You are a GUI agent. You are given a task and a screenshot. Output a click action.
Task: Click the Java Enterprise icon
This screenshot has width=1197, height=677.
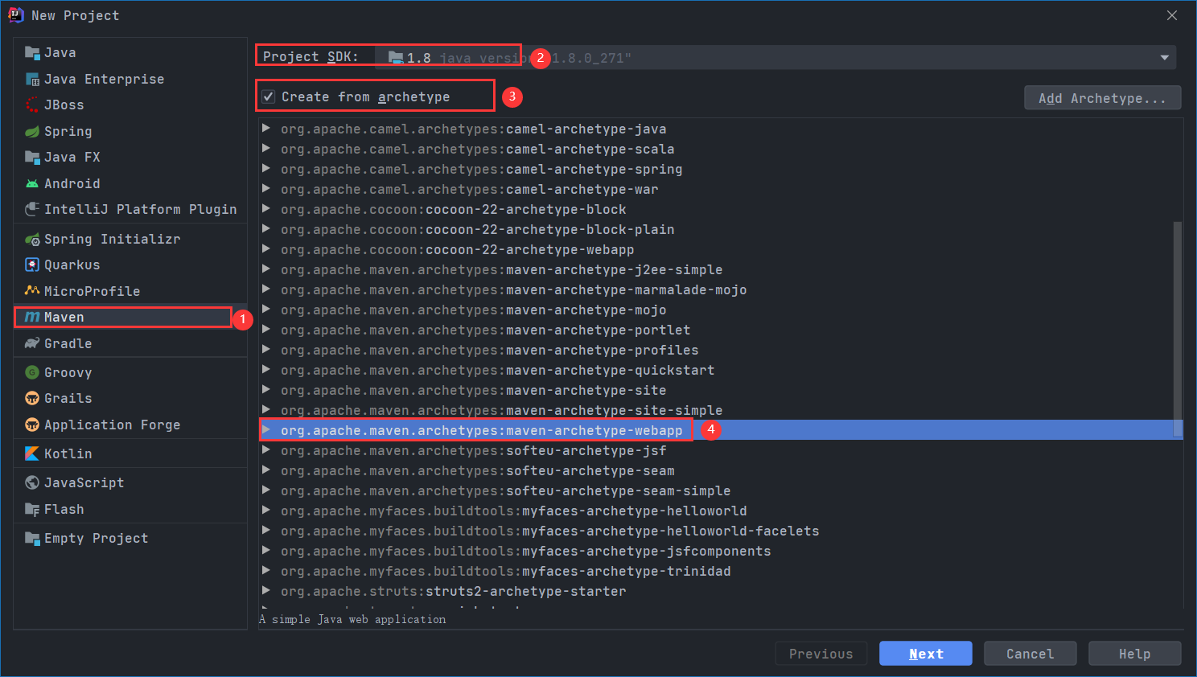click(32, 79)
